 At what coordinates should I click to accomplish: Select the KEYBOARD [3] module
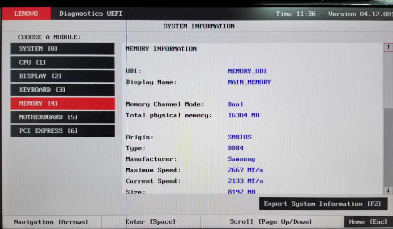pos(62,90)
